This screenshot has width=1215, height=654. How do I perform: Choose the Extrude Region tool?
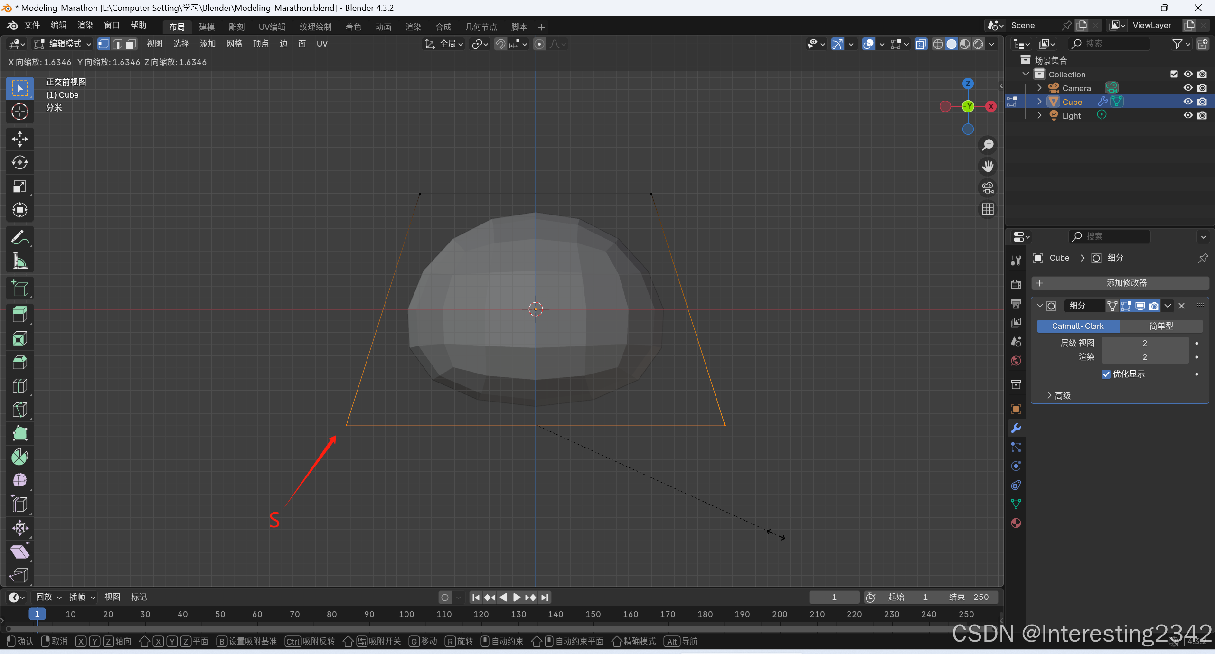[x=19, y=315]
